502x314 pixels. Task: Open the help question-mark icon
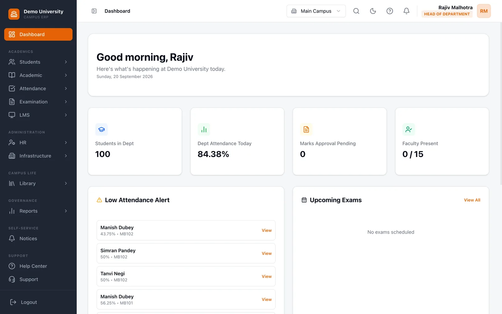pos(390,11)
